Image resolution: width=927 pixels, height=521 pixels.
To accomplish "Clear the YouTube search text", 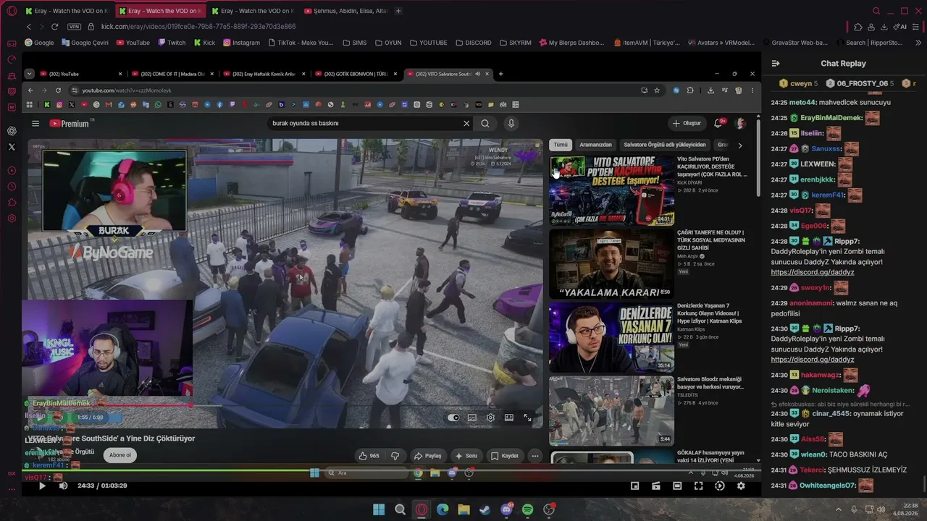I will [x=466, y=123].
